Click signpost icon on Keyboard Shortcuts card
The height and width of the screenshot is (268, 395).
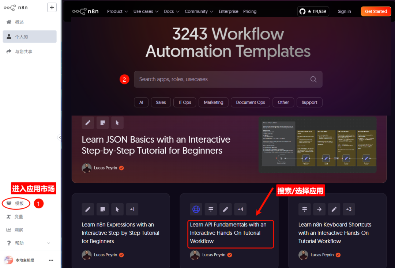pos(305,209)
